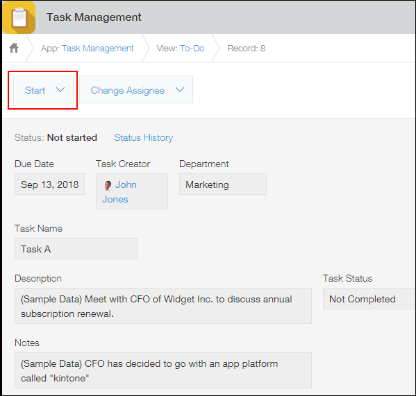Image resolution: width=416 pixels, height=396 pixels.
Task: Click John Jones's avatar picture
Action: tap(108, 185)
